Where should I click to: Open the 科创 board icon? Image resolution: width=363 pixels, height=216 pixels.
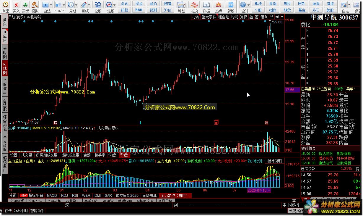click(x=181, y=5)
